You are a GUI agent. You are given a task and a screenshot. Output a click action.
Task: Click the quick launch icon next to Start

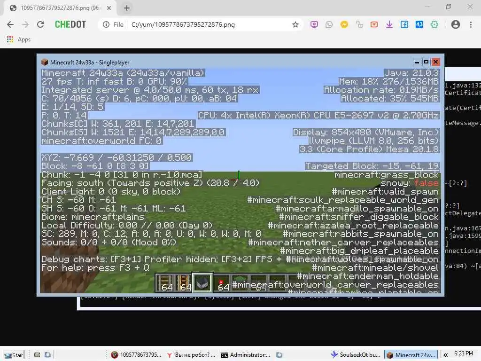click(x=37, y=355)
